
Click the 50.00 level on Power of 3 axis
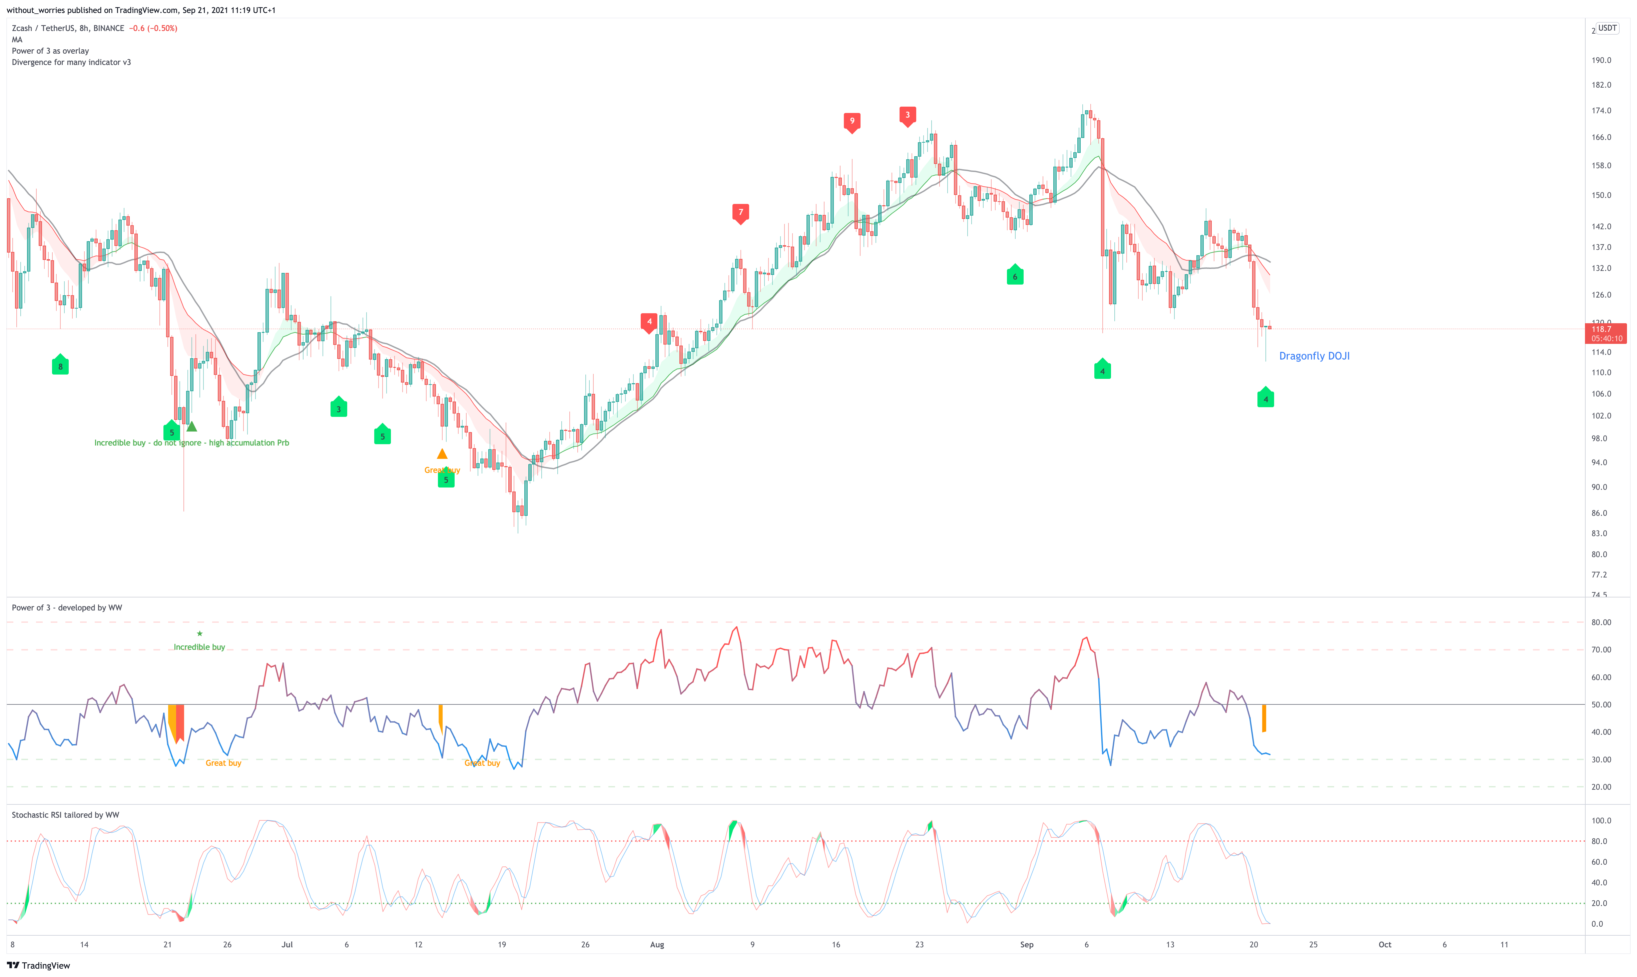(1601, 704)
